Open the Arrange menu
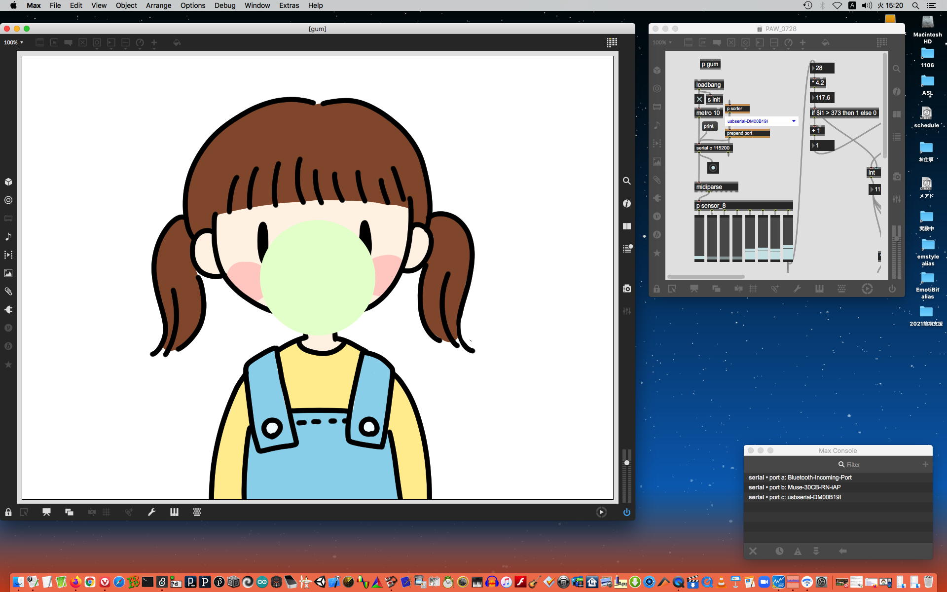This screenshot has width=947, height=592. click(x=158, y=5)
